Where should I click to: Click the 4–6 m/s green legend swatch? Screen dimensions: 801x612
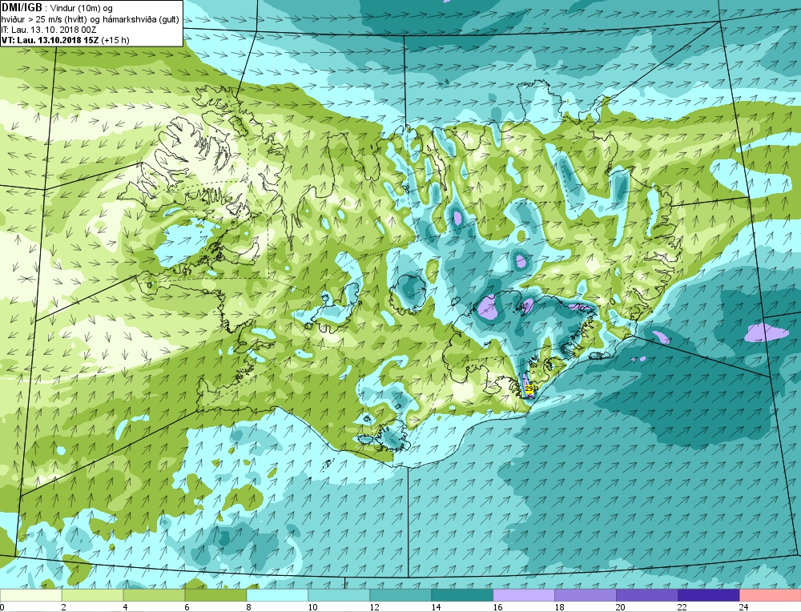[155, 595]
